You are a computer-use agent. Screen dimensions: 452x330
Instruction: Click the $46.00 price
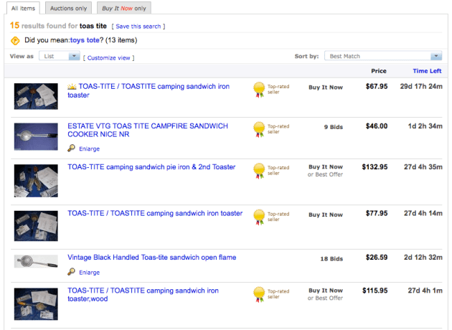click(x=377, y=126)
